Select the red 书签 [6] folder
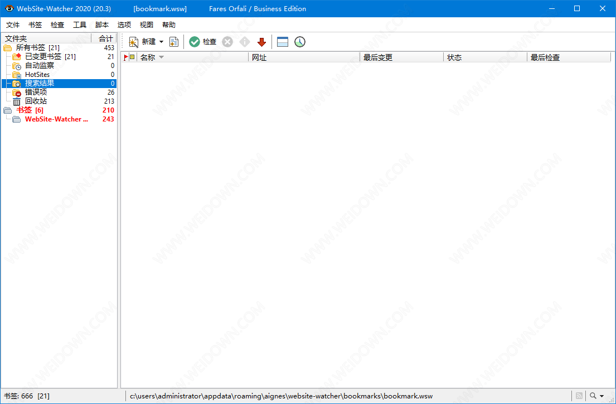This screenshot has height=404, width=616. (x=30, y=110)
